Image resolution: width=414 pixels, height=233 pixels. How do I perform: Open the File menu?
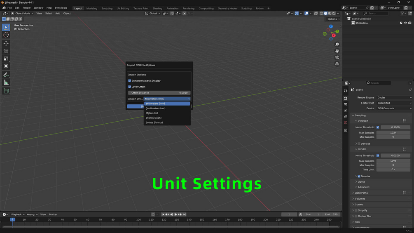[x=9, y=8]
